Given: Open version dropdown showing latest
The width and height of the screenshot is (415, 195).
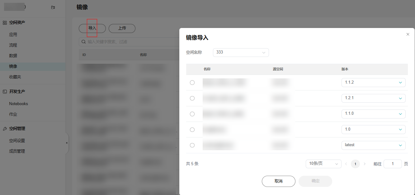Looking at the screenshot, I should click(373, 145).
